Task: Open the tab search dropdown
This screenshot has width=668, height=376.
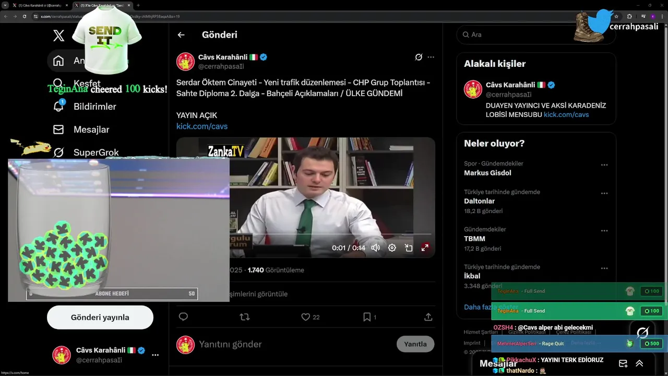Action: [5, 5]
